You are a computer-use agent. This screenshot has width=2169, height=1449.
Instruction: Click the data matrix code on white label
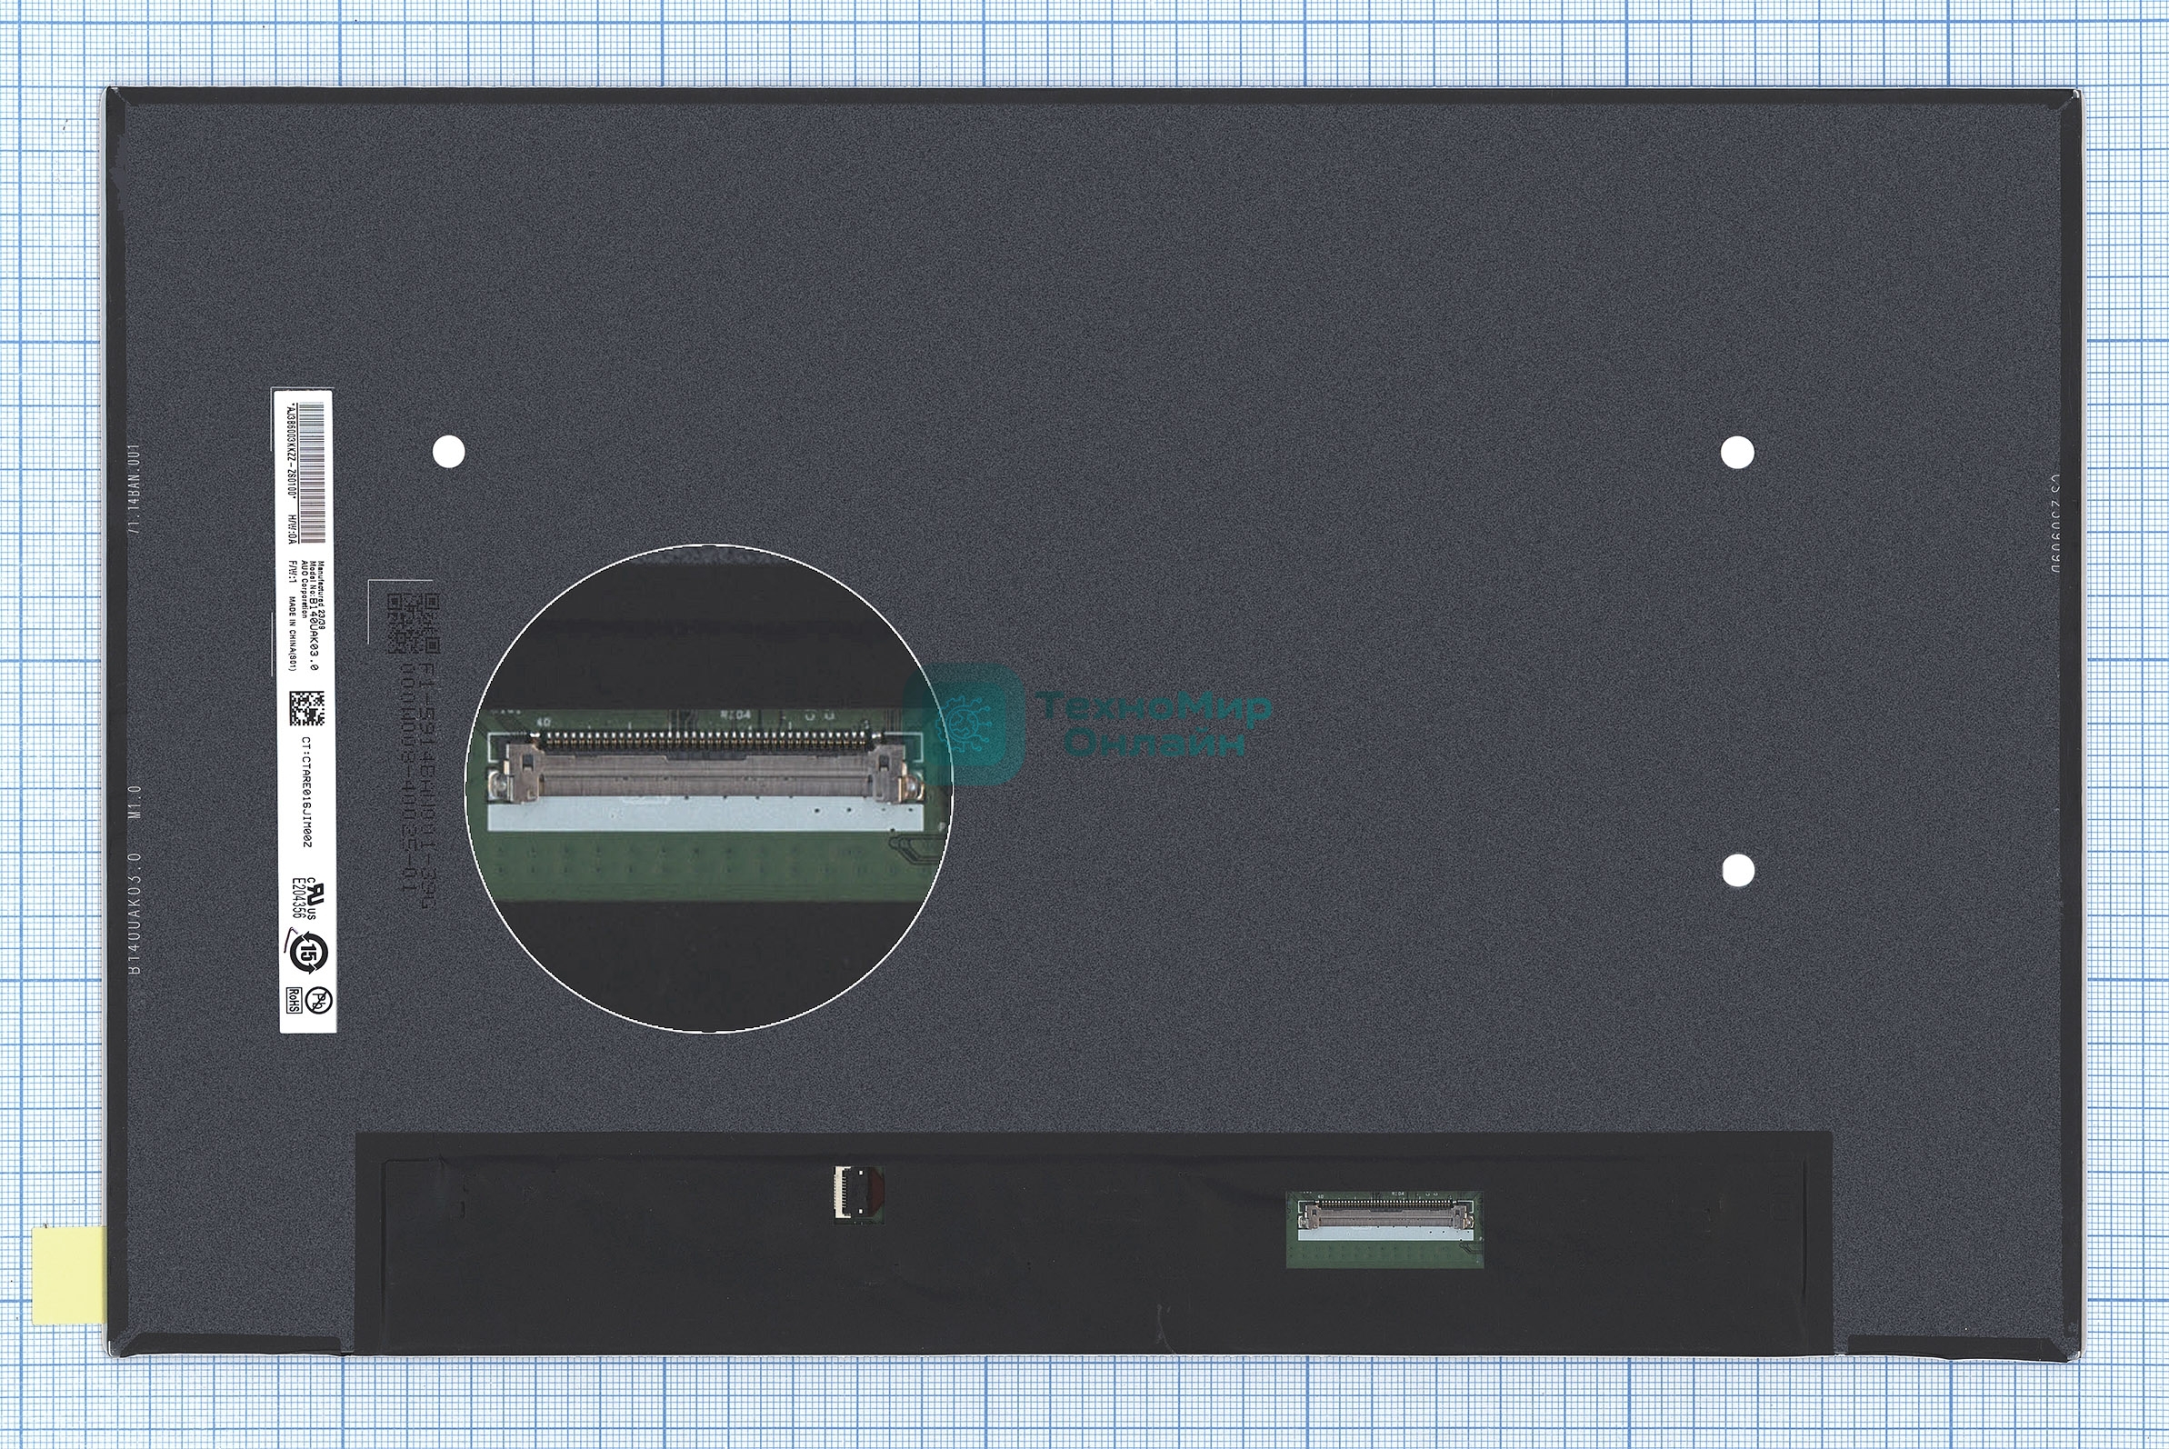pos(307,710)
